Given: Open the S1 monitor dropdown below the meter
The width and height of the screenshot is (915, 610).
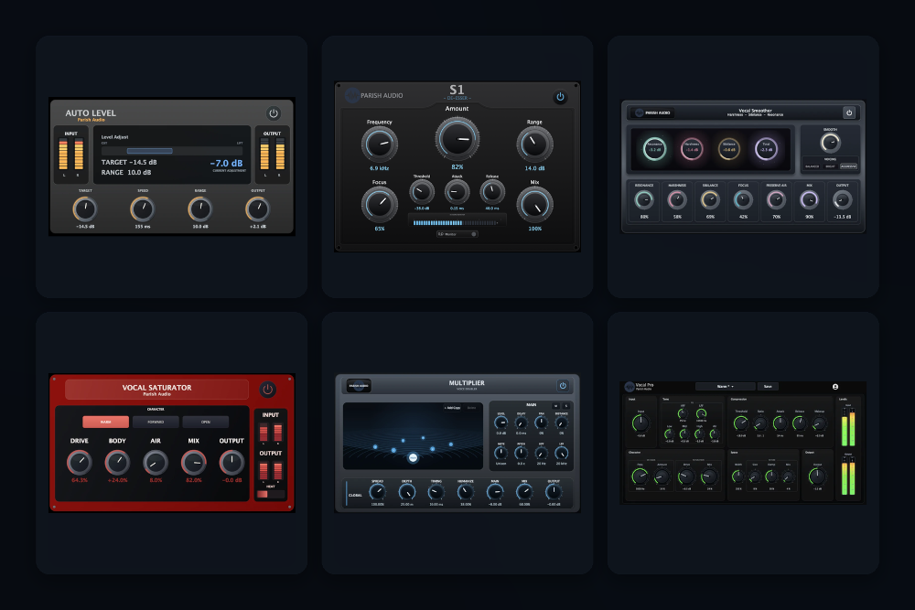Looking at the screenshot, I should [457, 234].
